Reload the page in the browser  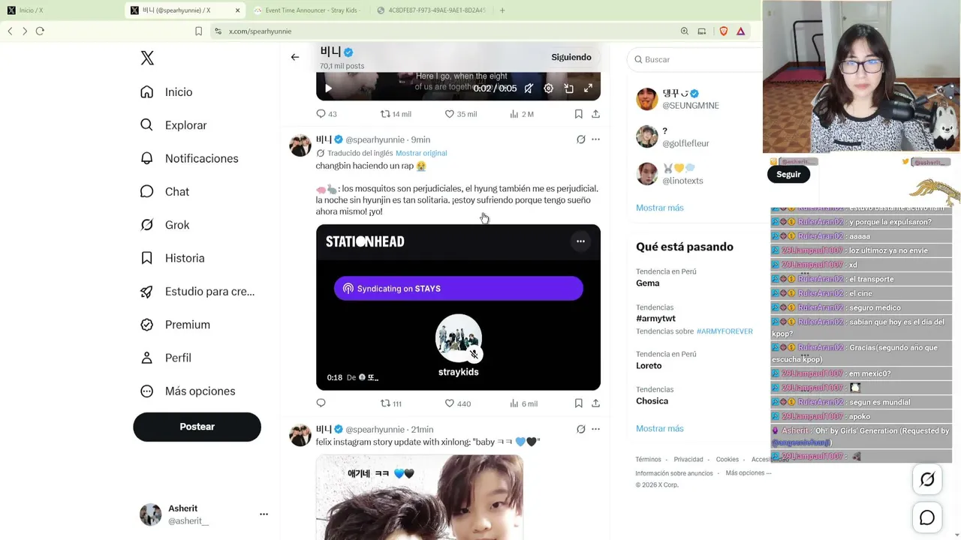point(40,31)
